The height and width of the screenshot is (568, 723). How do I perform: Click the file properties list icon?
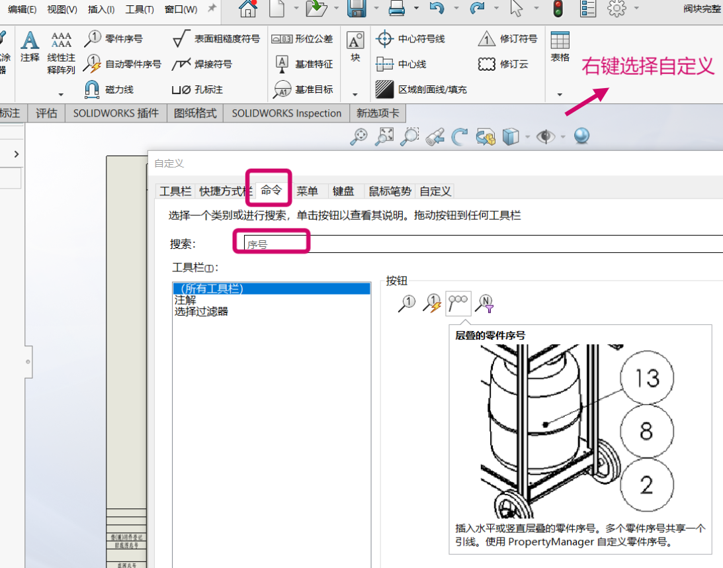point(588,8)
